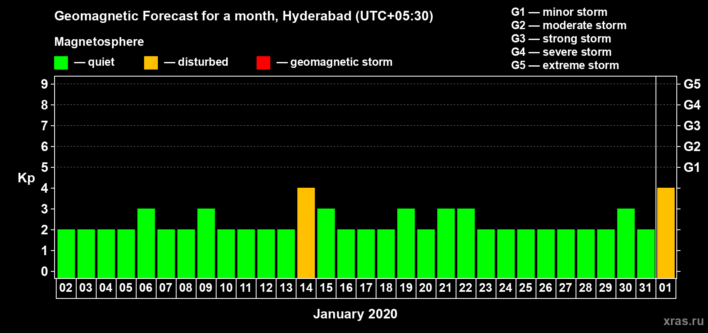Click the 'quiet' legend label

tap(101, 62)
